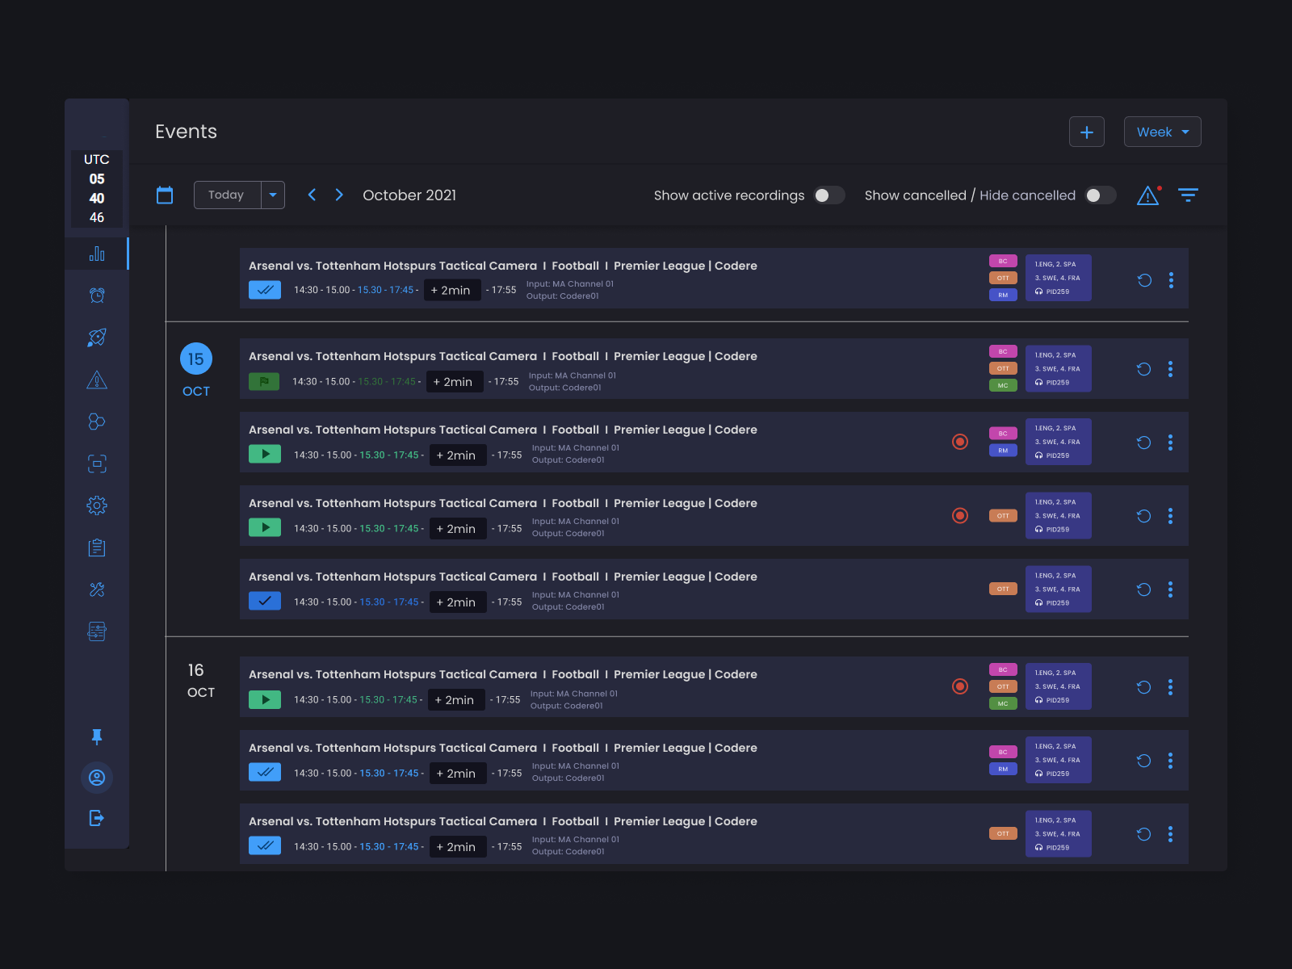Open the alarms section in the sidebar

click(x=97, y=295)
